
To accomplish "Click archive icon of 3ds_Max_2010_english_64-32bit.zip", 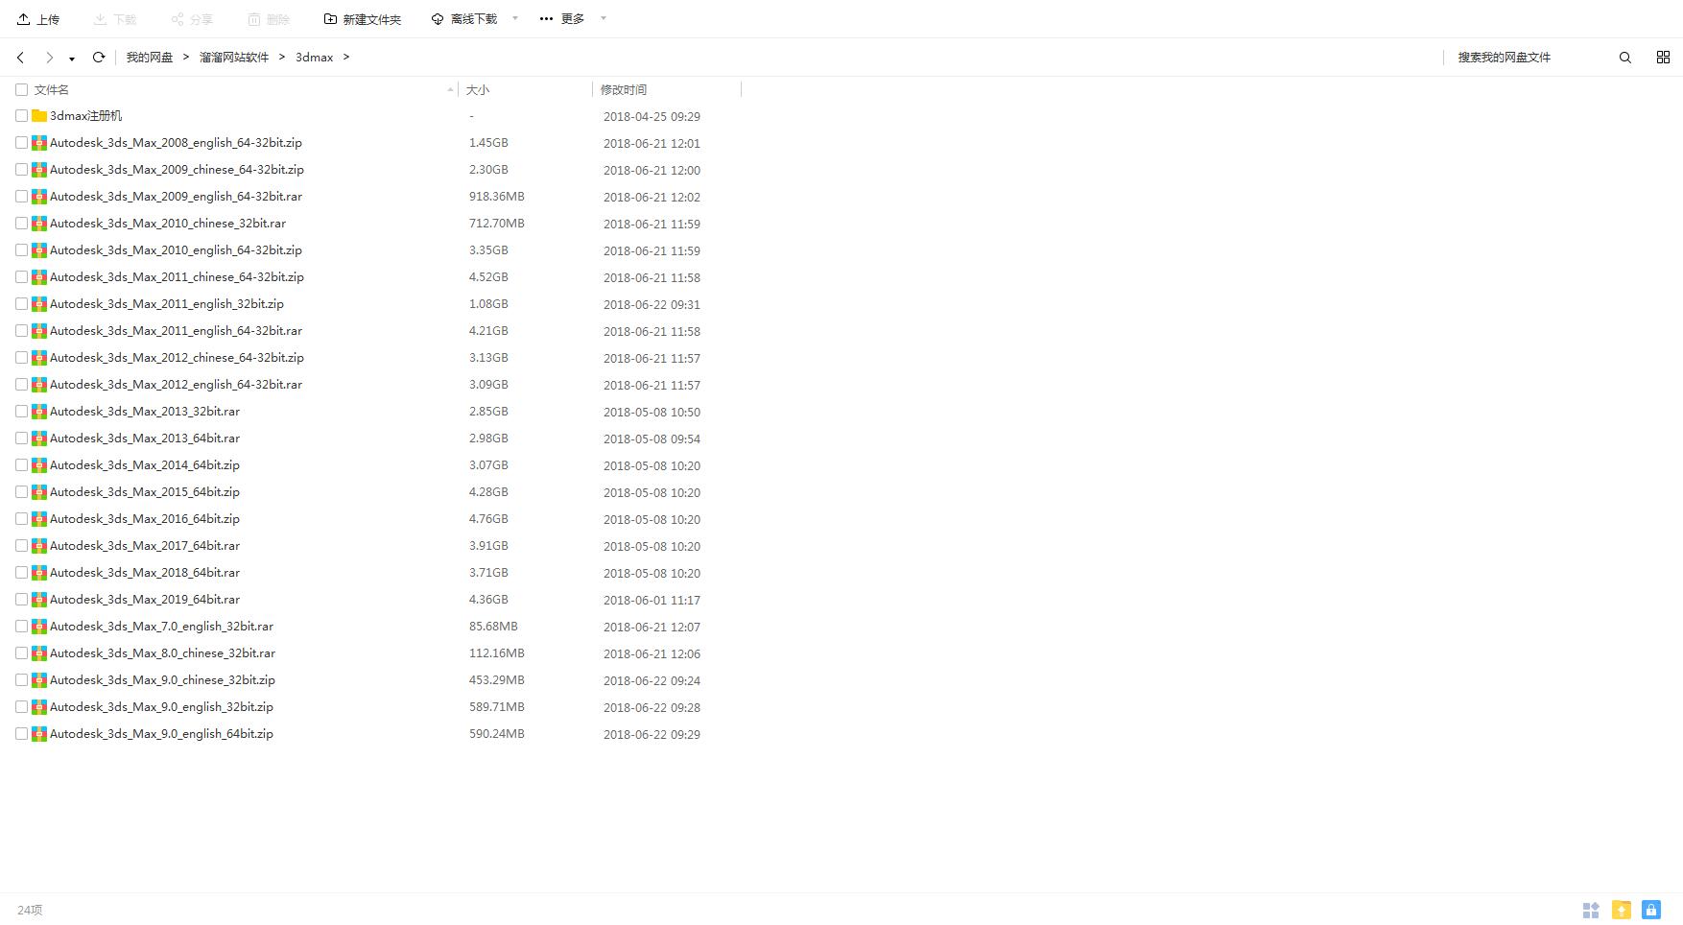I will 39,250.
